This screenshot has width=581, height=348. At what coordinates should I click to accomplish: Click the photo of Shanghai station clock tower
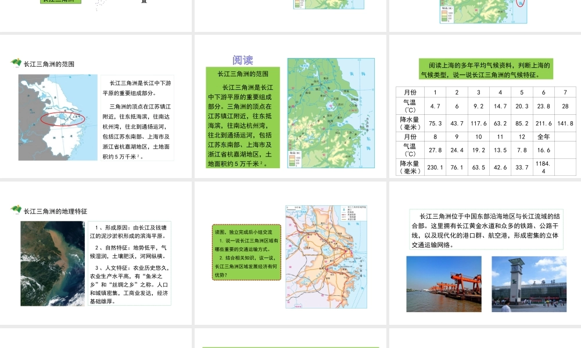(x=529, y=284)
